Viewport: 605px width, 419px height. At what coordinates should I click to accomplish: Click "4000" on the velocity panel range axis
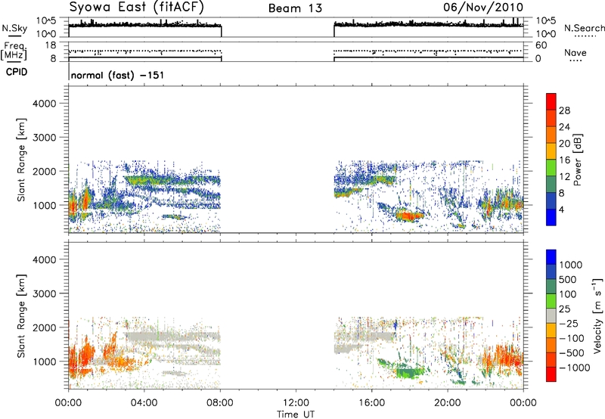[44, 259]
